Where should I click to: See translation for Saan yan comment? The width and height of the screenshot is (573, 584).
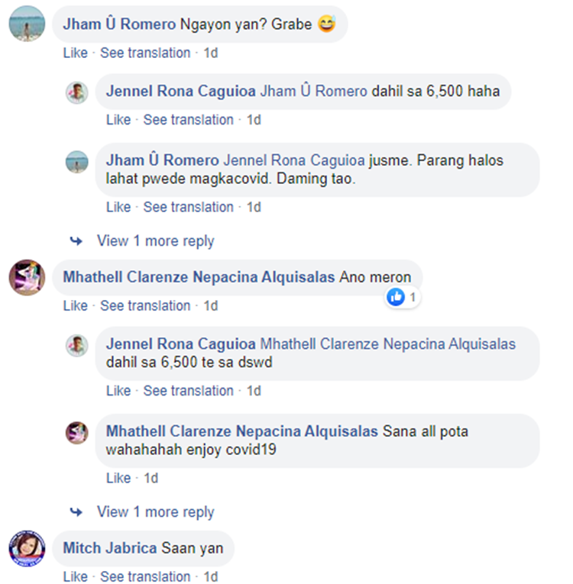click(x=145, y=576)
